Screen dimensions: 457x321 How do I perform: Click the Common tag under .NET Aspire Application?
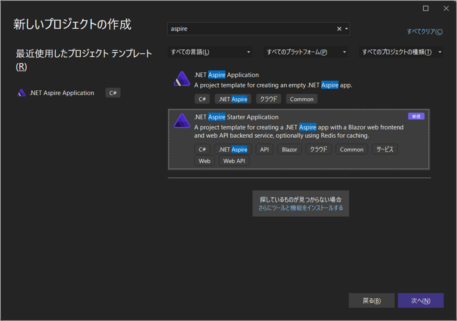pos(302,99)
